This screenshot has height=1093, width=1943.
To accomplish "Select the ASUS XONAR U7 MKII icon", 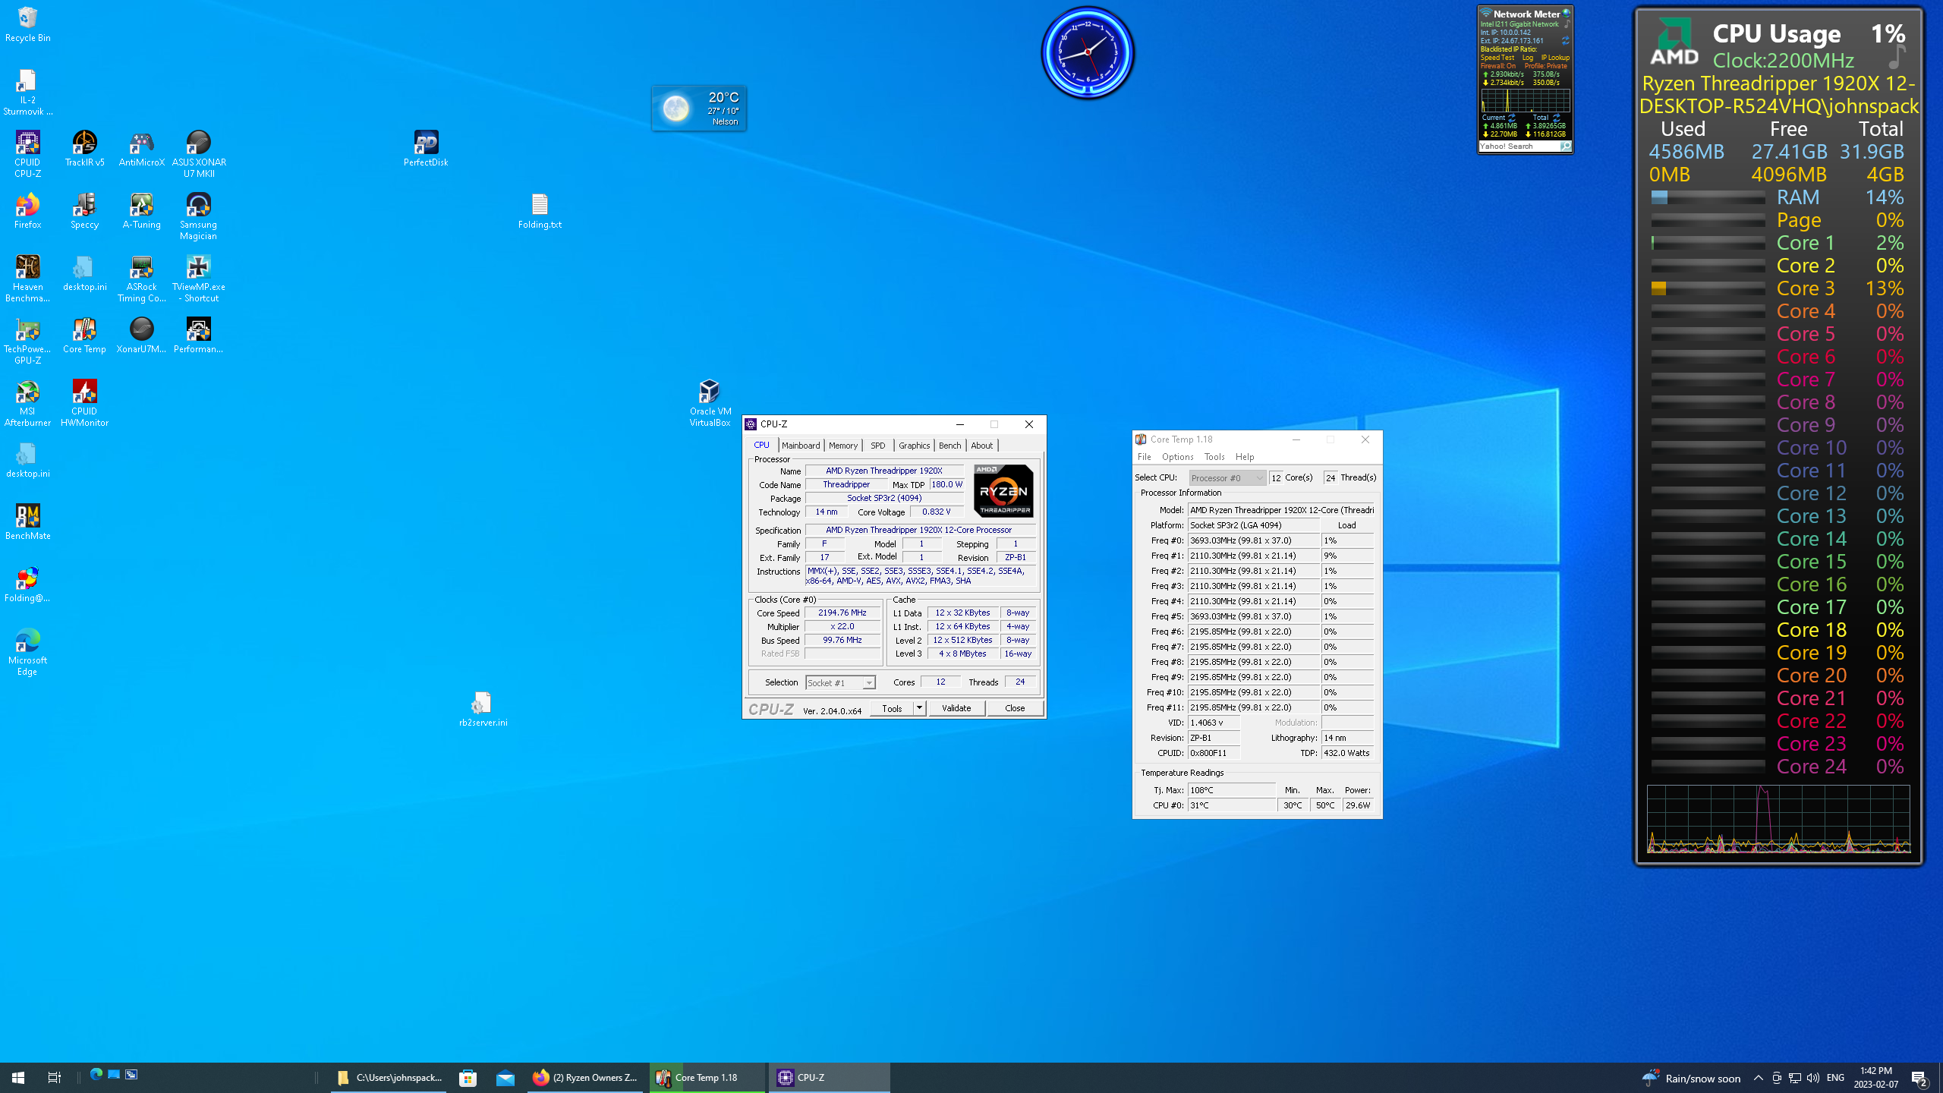I will tap(198, 154).
